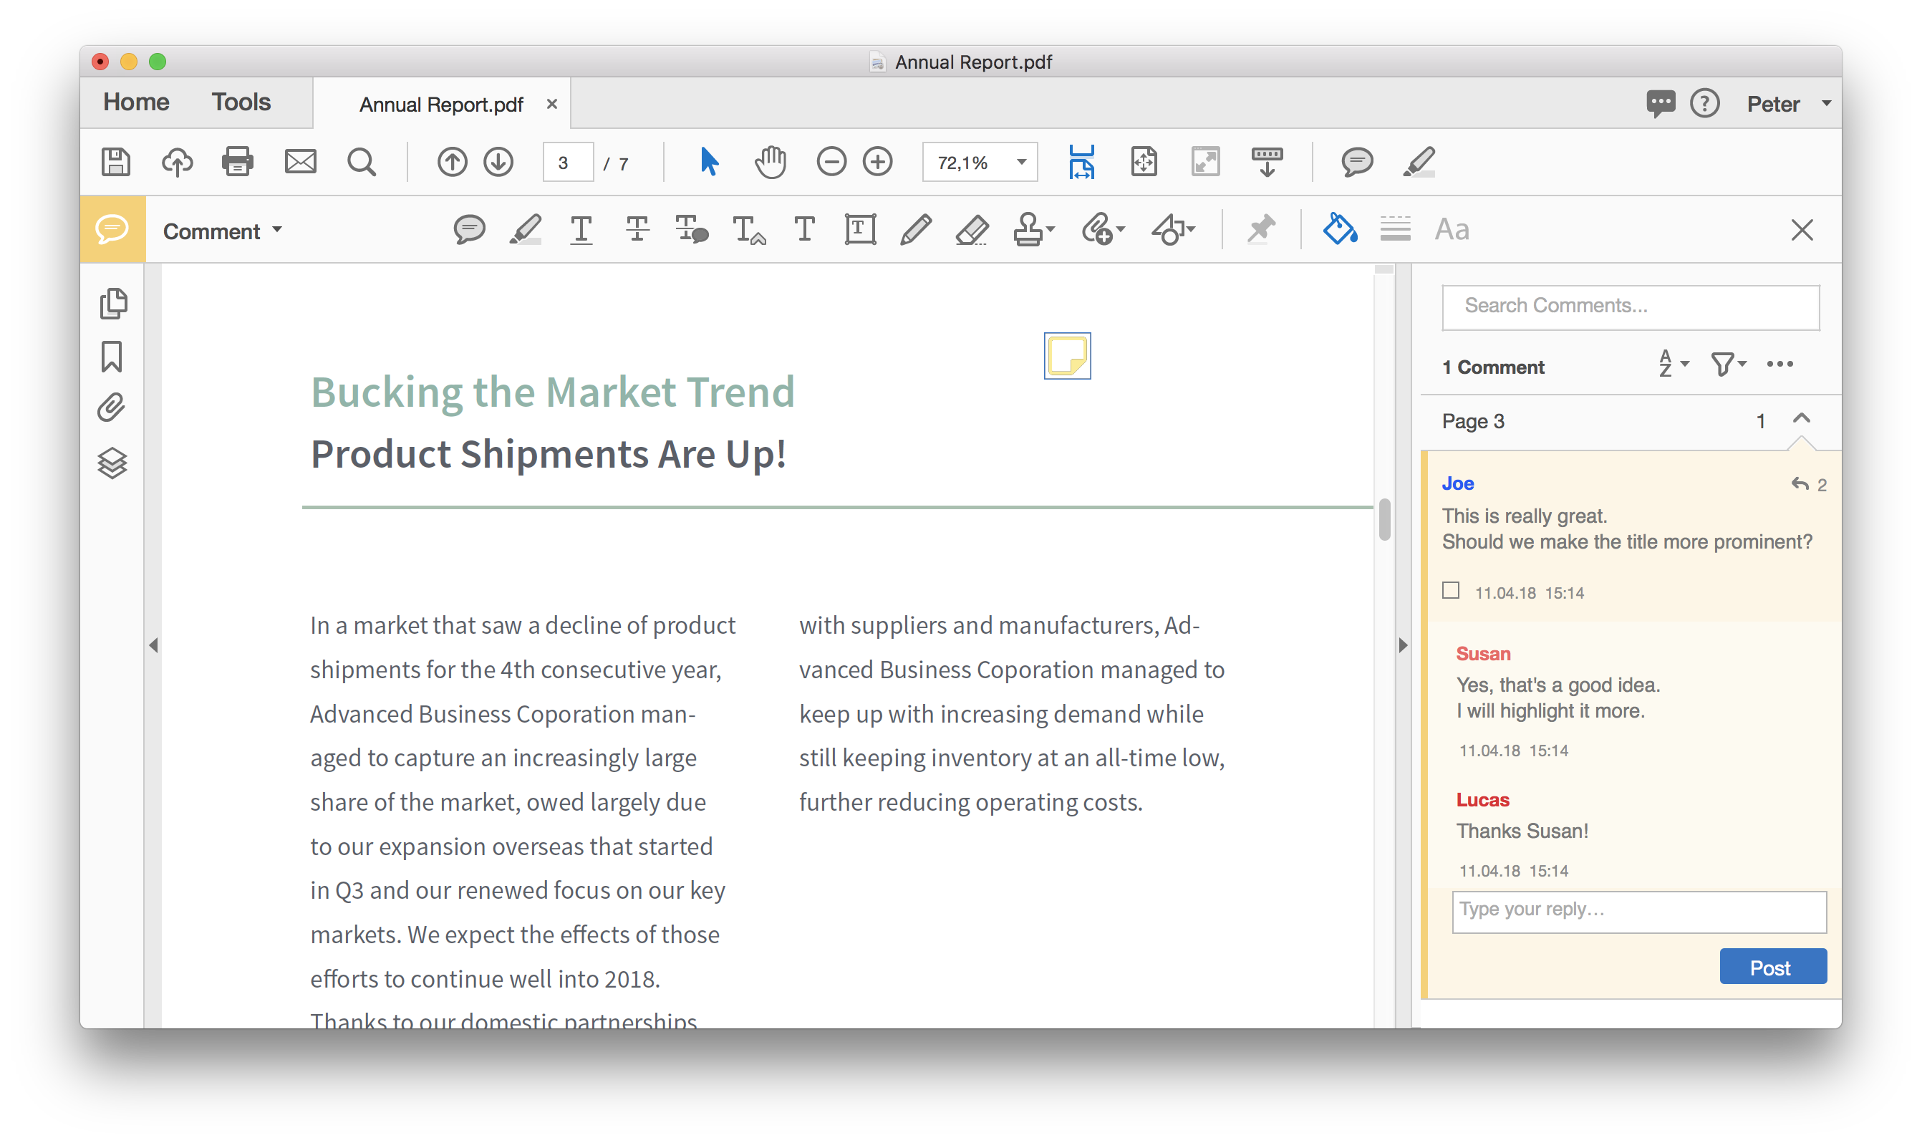Select the eraser tool in toolbar
Viewport: 1922px width, 1143px height.
pos(971,230)
